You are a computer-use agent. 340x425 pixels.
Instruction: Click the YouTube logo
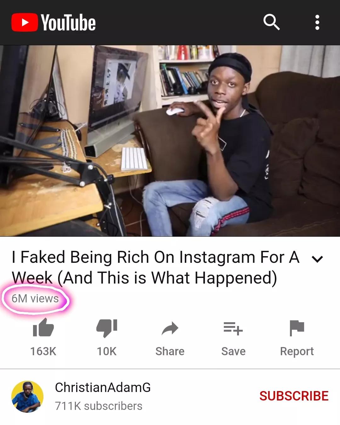tap(54, 23)
